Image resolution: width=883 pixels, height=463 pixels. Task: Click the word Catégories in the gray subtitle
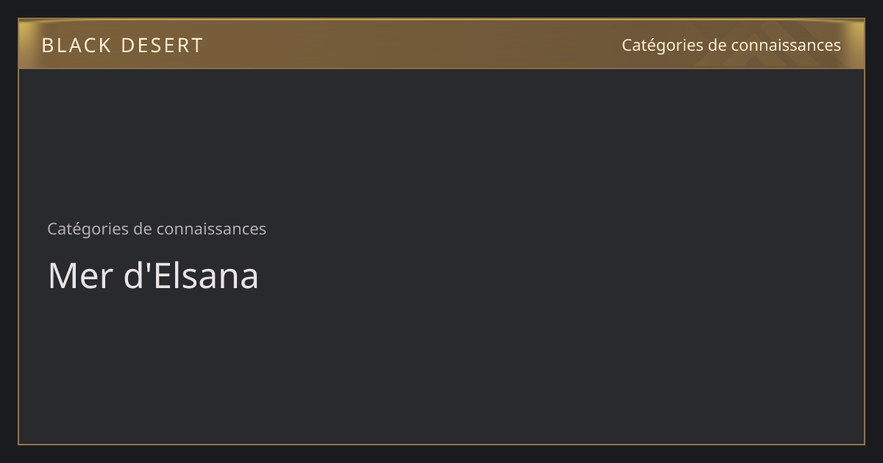(x=88, y=229)
